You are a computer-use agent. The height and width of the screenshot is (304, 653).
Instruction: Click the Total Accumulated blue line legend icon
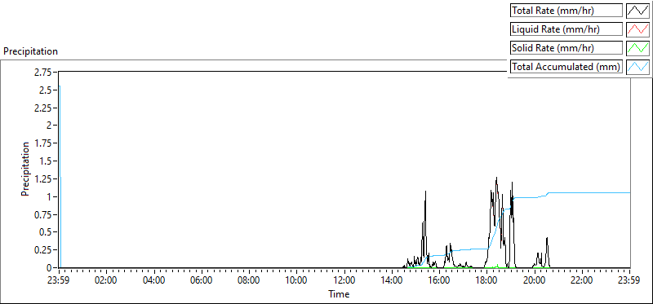coord(637,67)
